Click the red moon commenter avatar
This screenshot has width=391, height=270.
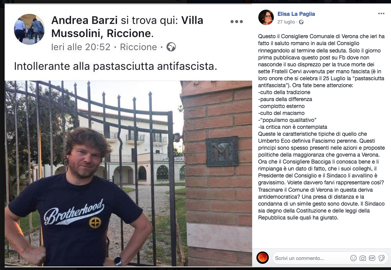coord(262,258)
